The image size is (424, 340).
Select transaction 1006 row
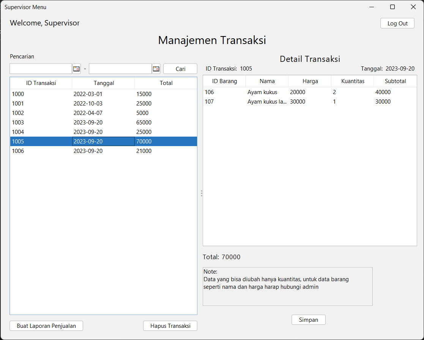coord(103,151)
